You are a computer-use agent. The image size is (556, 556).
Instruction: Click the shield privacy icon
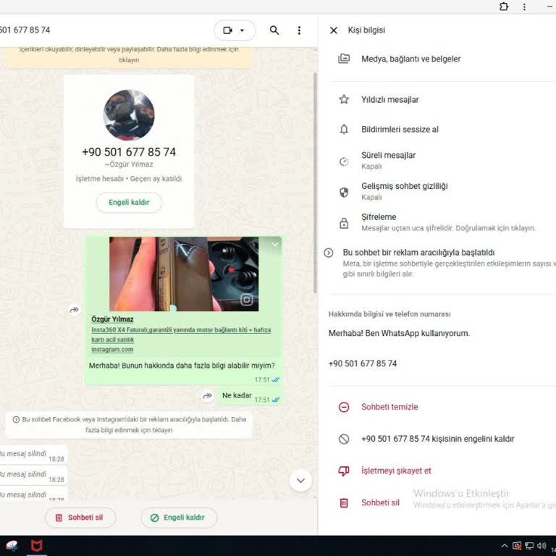coord(344,193)
